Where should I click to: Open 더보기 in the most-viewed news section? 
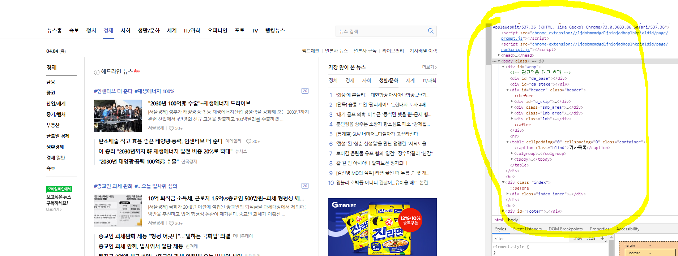tap(429, 67)
